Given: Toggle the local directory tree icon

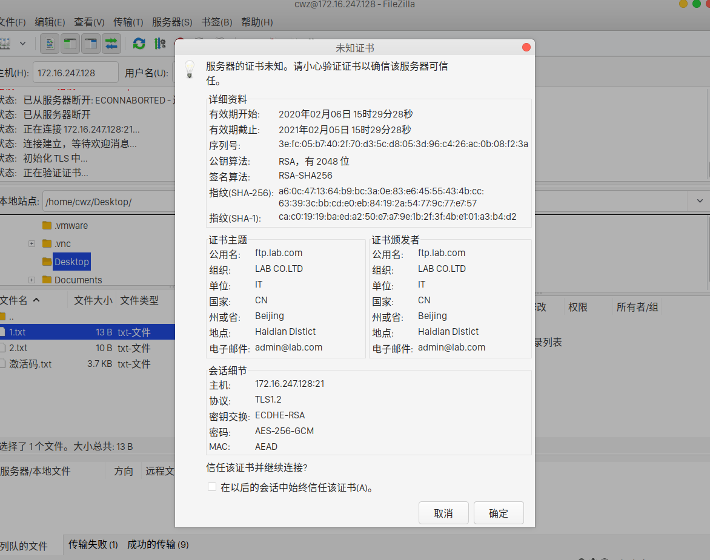Looking at the screenshot, I should (x=70, y=44).
